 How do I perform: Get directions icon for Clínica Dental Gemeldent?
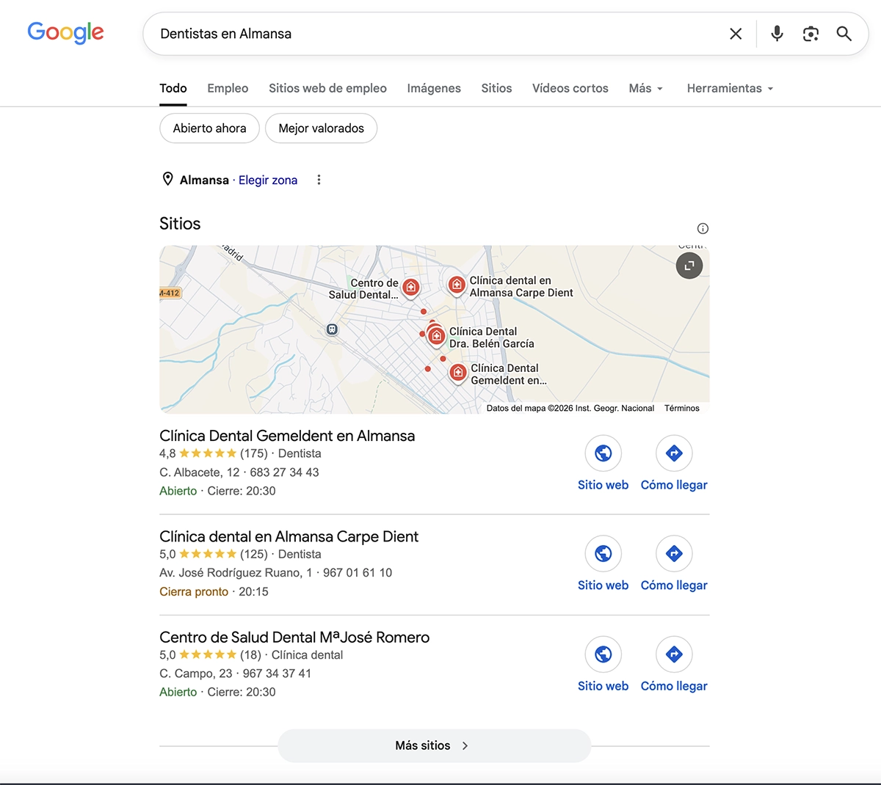pyautogui.click(x=674, y=453)
